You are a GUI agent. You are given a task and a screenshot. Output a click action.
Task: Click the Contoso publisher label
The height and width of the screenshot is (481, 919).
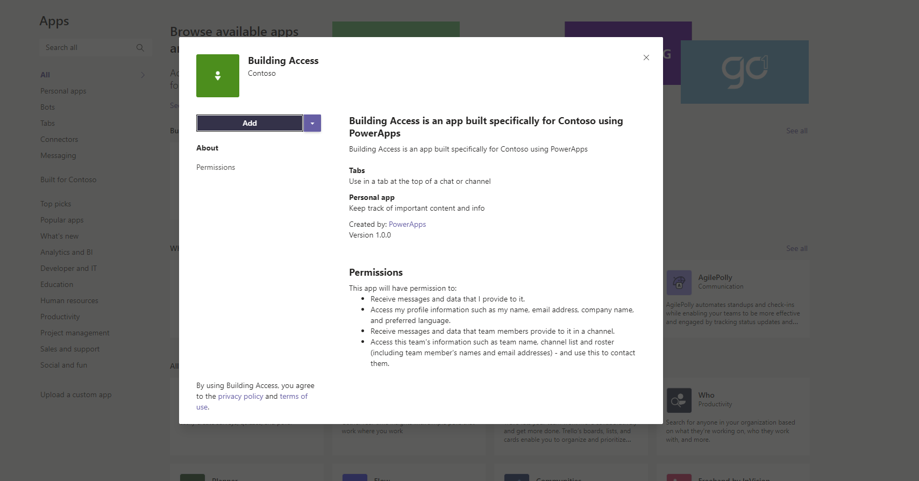coord(261,73)
